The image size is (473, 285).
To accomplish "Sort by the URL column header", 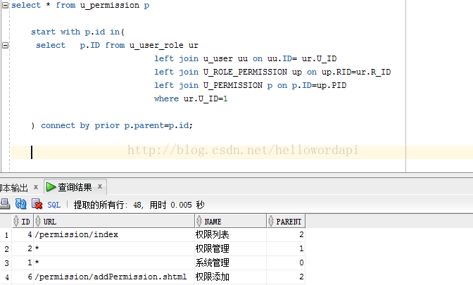I will 114,221.
